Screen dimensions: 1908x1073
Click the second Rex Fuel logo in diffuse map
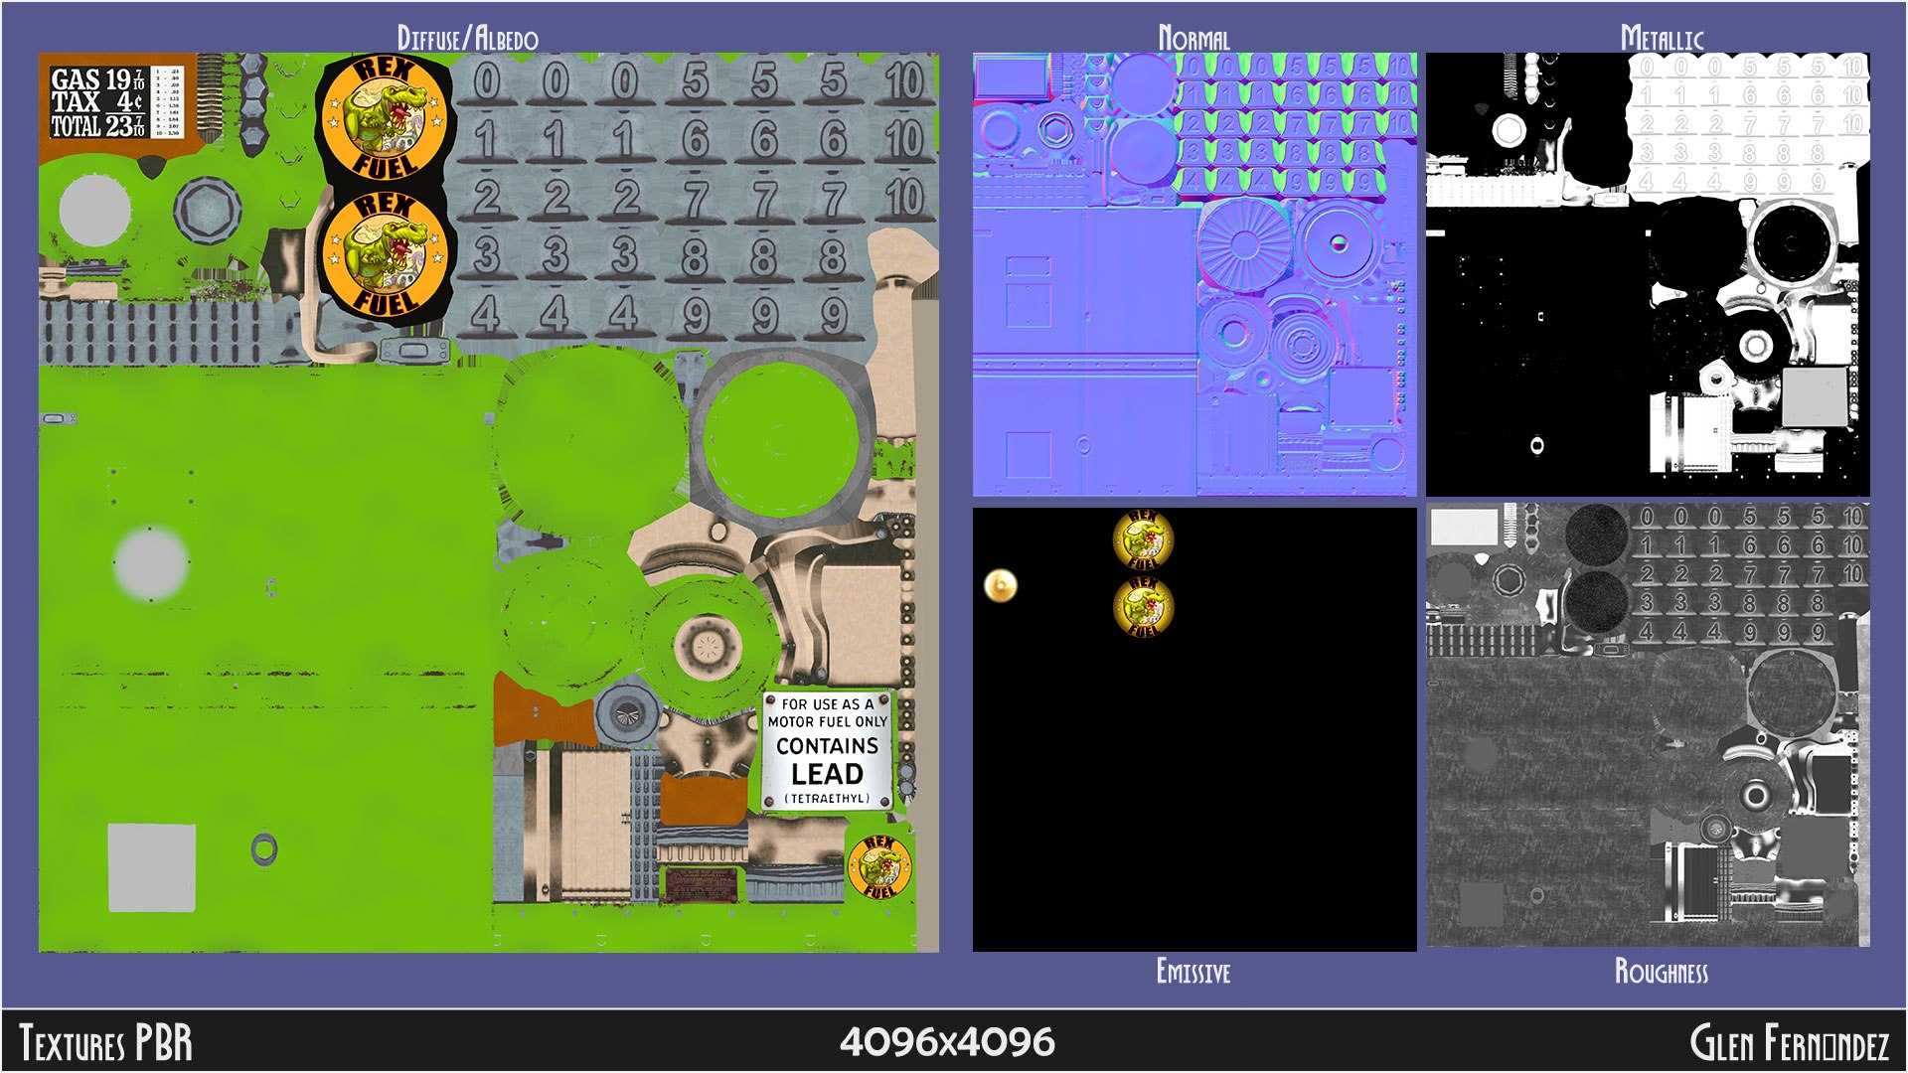[385, 255]
